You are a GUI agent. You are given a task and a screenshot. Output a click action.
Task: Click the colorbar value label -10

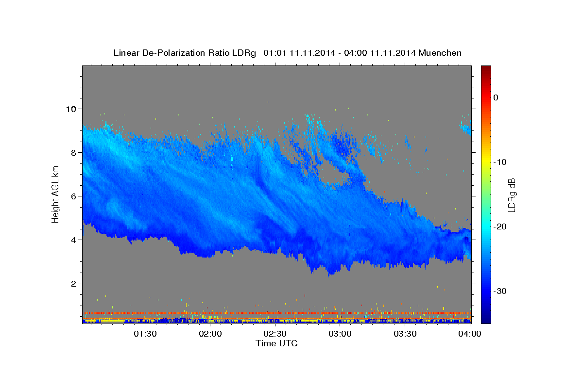point(499,162)
